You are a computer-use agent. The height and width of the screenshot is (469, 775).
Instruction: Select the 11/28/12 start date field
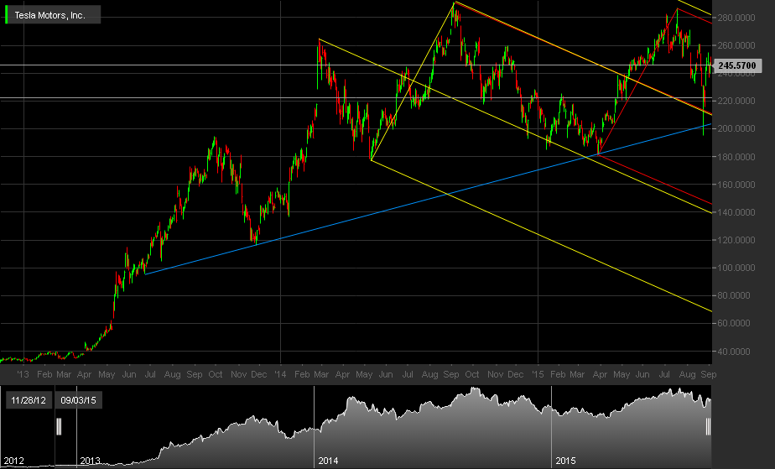click(x=29, y=400)
